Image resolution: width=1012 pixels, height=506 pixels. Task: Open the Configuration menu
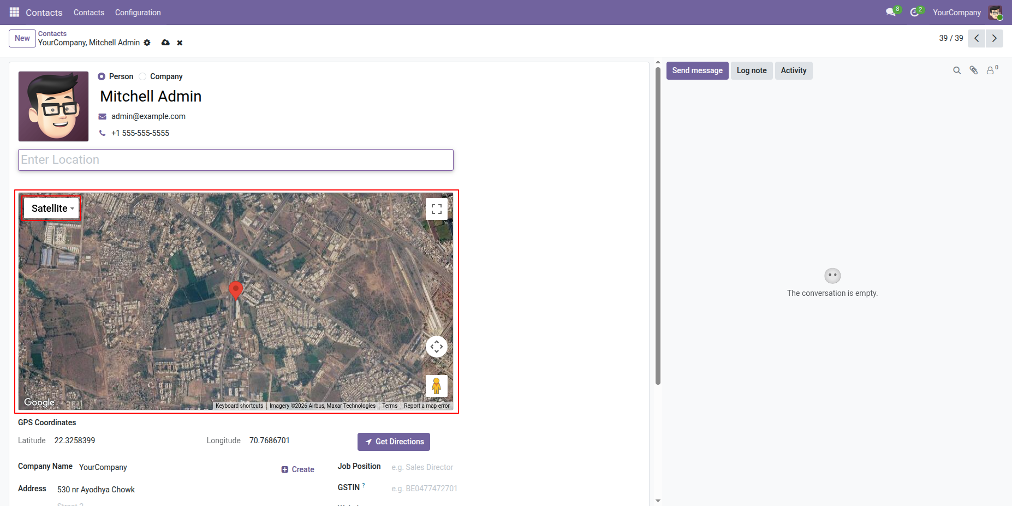click(138, 13)
